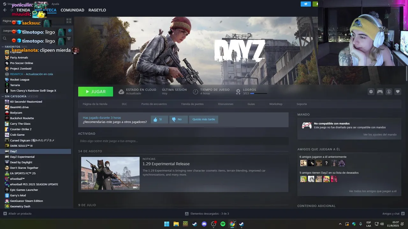408x229 pixels.
Task: Click the achievements Logros cog icon
Action: pyautogui.click(x=238, y=92)
